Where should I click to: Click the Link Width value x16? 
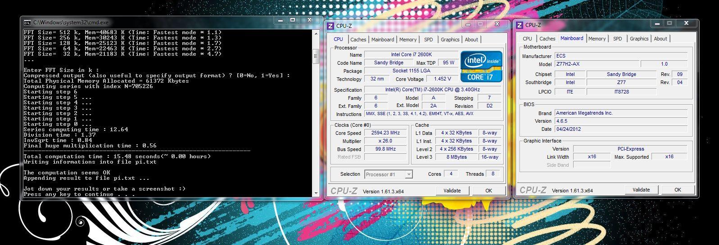click(x=592, y=157)
